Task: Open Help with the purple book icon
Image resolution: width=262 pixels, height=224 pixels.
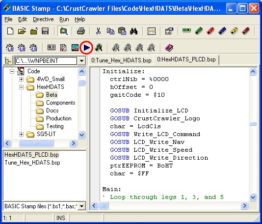Action: click(169, 48)
